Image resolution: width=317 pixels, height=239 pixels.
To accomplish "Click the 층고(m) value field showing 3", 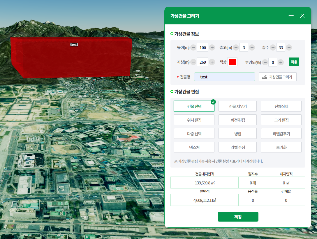I will (x=244, y=48).
